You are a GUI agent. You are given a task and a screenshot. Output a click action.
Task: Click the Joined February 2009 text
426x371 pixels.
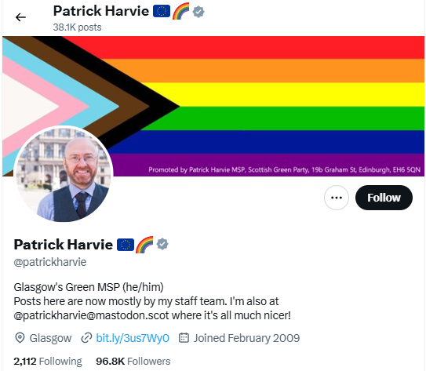point(246,338)
